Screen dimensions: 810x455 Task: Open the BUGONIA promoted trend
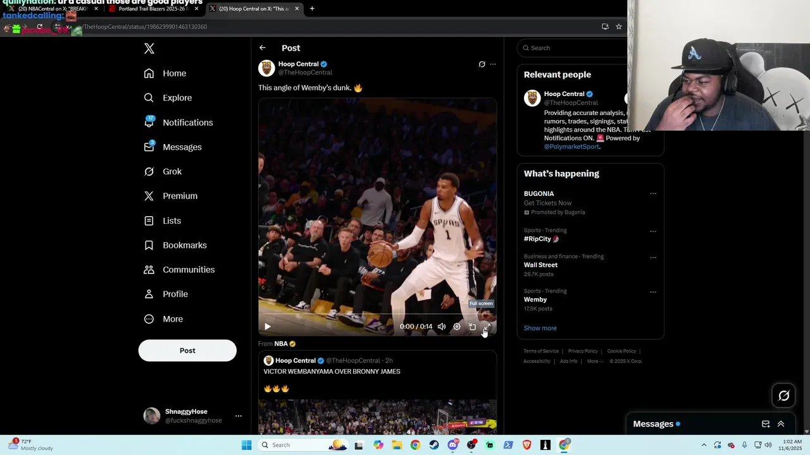coord(539,194)
